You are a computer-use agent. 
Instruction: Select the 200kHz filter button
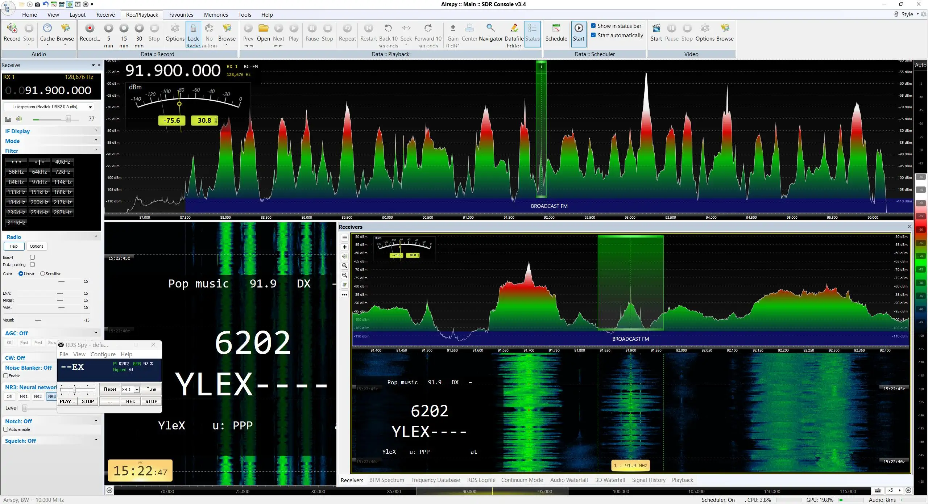tap(40, 202)
